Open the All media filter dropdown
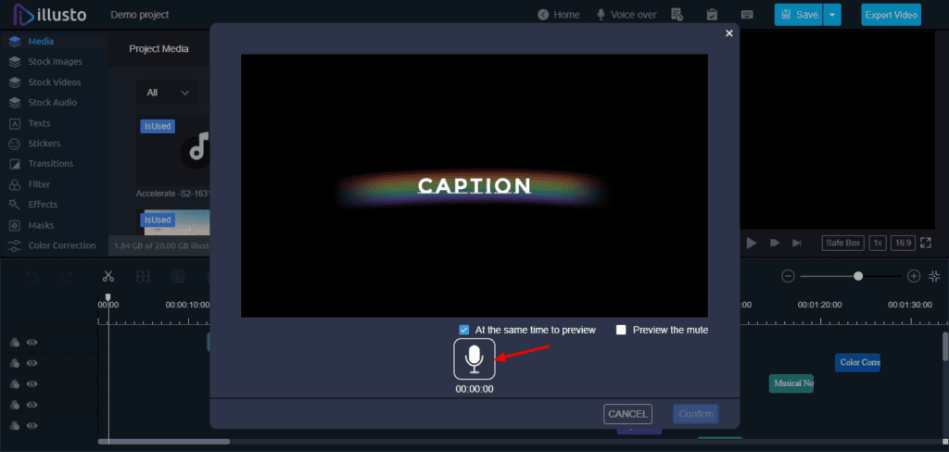 tap(167, 93)
